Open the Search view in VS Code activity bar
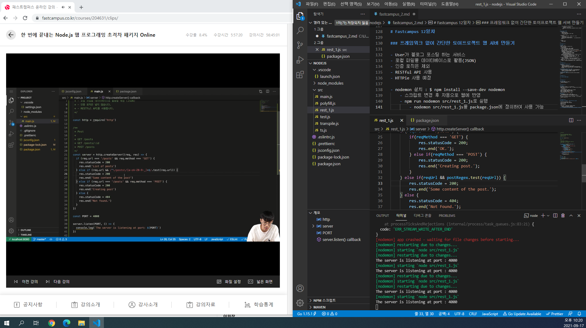Viewport: 586px width, 328px height. point(300,30)
